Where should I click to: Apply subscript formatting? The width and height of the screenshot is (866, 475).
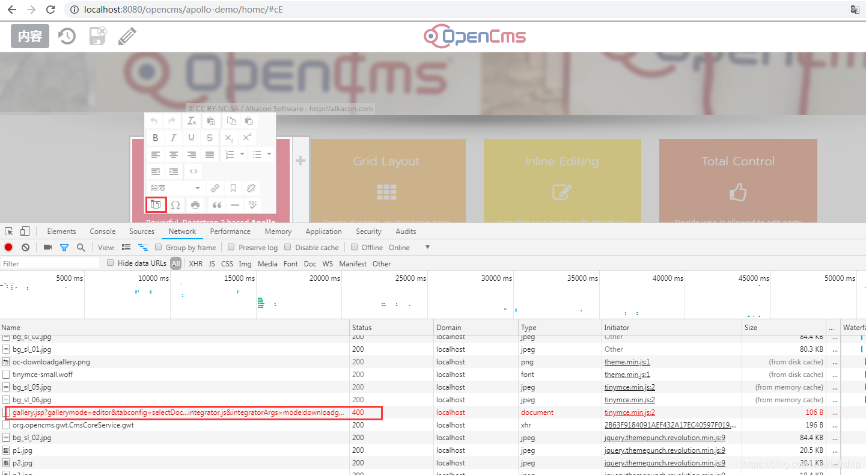[x=229, y=138]
